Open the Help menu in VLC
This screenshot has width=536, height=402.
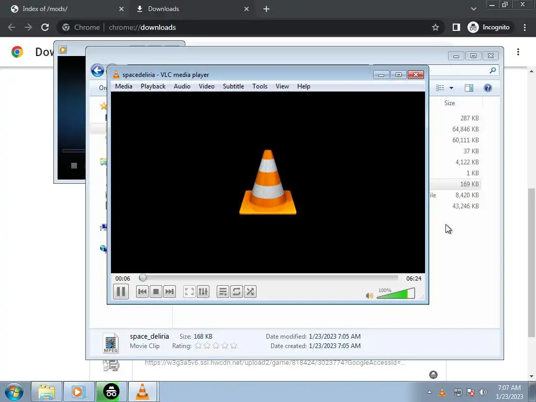pos(304,86)
